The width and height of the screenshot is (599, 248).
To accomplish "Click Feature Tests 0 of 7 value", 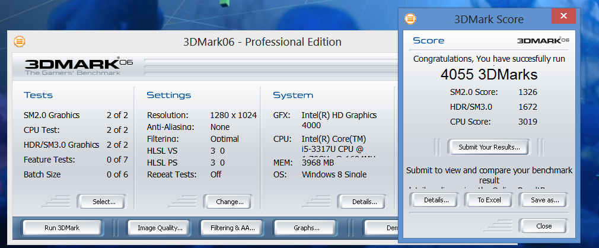I will tap(117, 160).
